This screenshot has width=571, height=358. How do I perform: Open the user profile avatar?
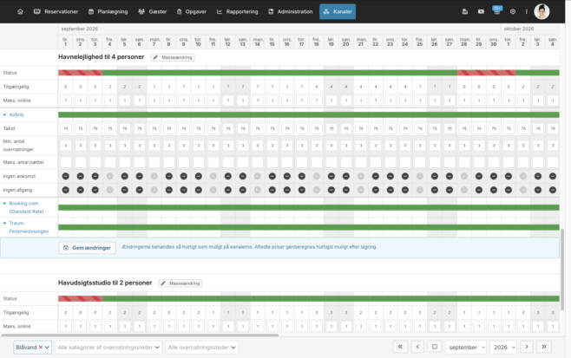pos(541,11)
